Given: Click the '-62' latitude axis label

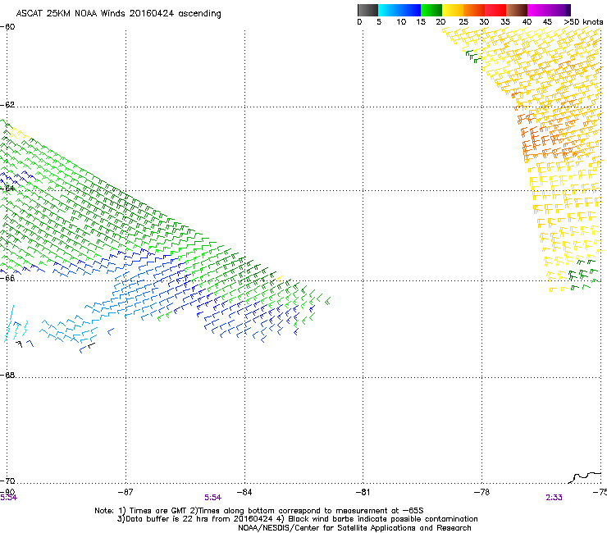Looking at the screenshot, I should [x=7, y=105].
